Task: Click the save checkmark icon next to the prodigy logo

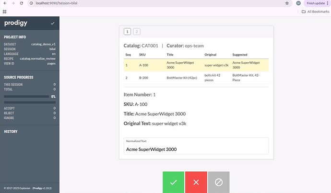Action: point(53,23)
